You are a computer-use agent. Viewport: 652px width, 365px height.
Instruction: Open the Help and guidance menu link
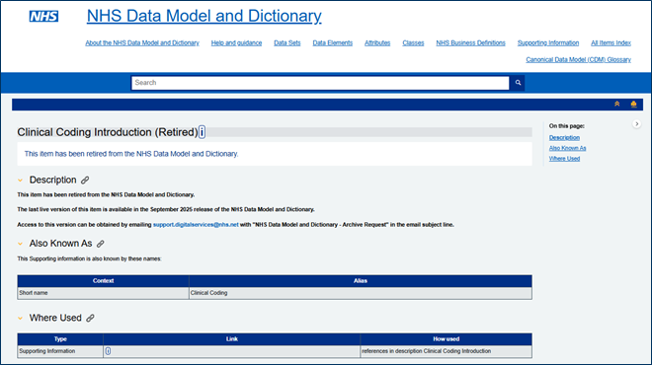(x=236, y=42)
